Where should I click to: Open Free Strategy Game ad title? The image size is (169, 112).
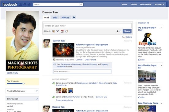tap(148, 103)
